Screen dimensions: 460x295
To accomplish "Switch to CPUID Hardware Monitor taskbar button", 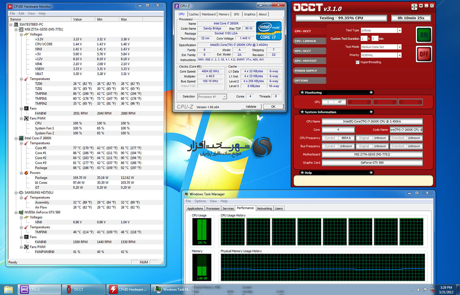I will click(x=129, y=289).
